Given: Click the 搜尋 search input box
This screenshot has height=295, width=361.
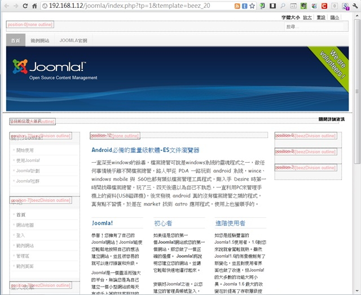Looking at the screenshot, I should tap(314, 27).
